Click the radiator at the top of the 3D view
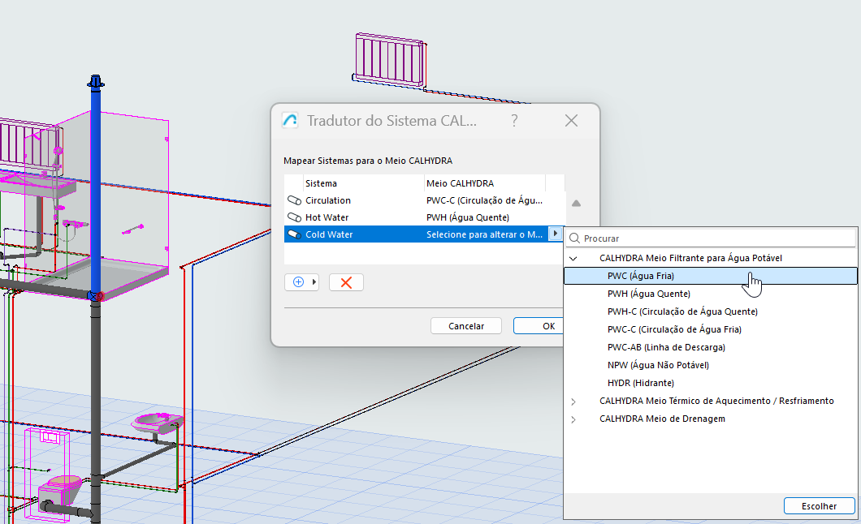This screenshot has width=861, height=524. [390, 59]
